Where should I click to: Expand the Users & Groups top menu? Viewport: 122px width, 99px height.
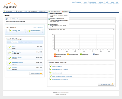point(93,2)
